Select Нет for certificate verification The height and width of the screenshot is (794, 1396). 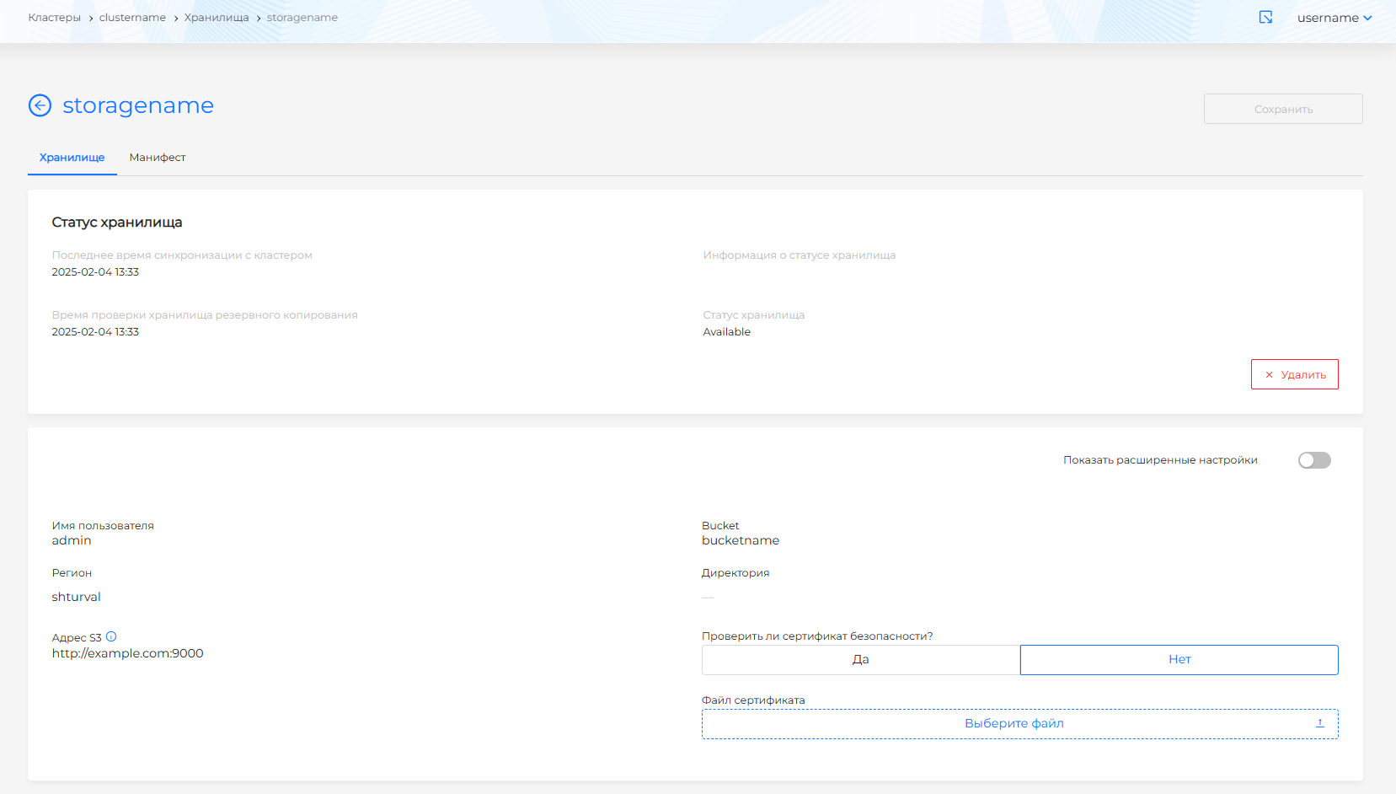point(1179,660)
